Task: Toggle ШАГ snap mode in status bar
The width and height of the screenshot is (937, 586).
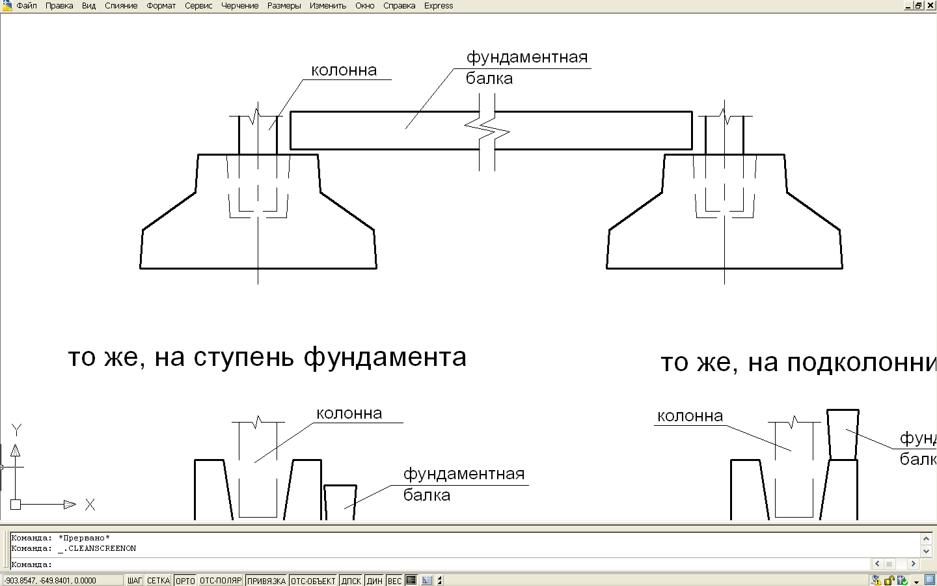Action: tap(135, 581)
